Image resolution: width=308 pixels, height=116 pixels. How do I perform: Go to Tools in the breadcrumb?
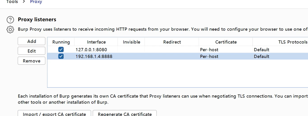12,2
